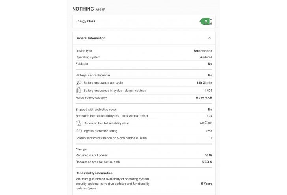Click the free fall reliability class icon
The height and width of the screenshot is (195, 287).
click(78, 123)
